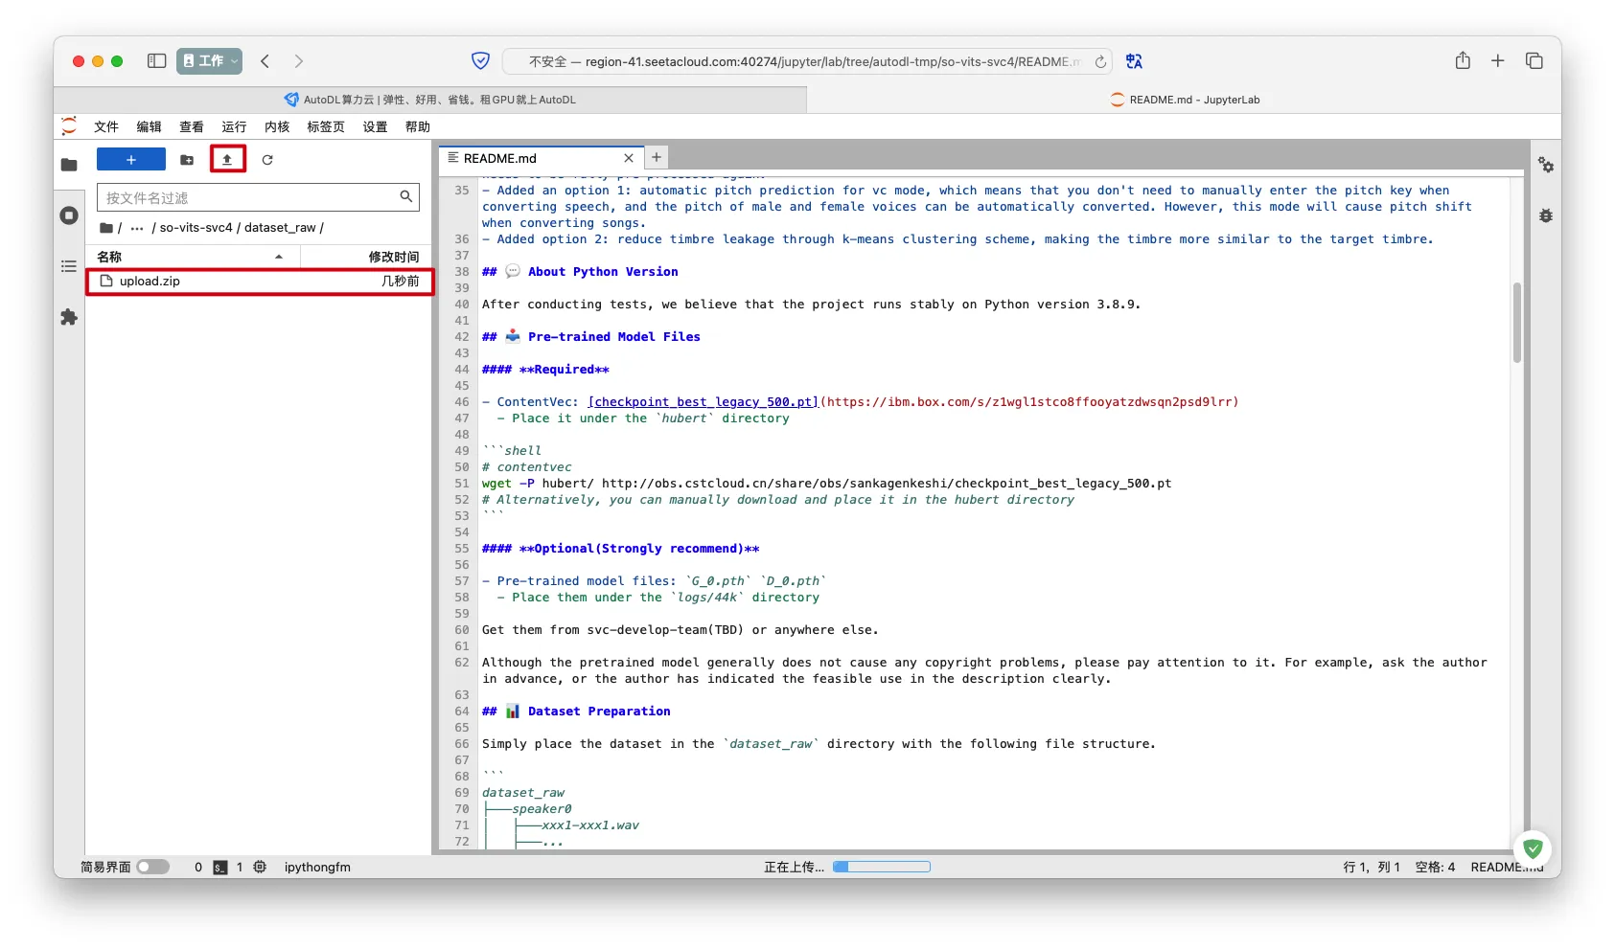Click the 行 1, 列 1 cursor position
Image resolution: width=1615 pixels, height=949 pixels.
click(x=1372, y=867)
